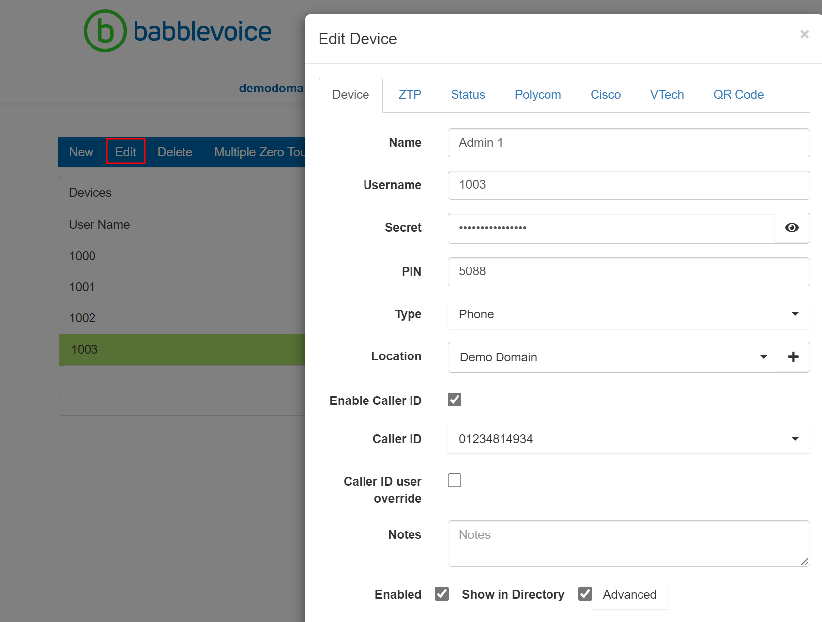Click the User Name column header
Image resolution: width=822 pixels, height=622 pixels.
click(99, 225)
